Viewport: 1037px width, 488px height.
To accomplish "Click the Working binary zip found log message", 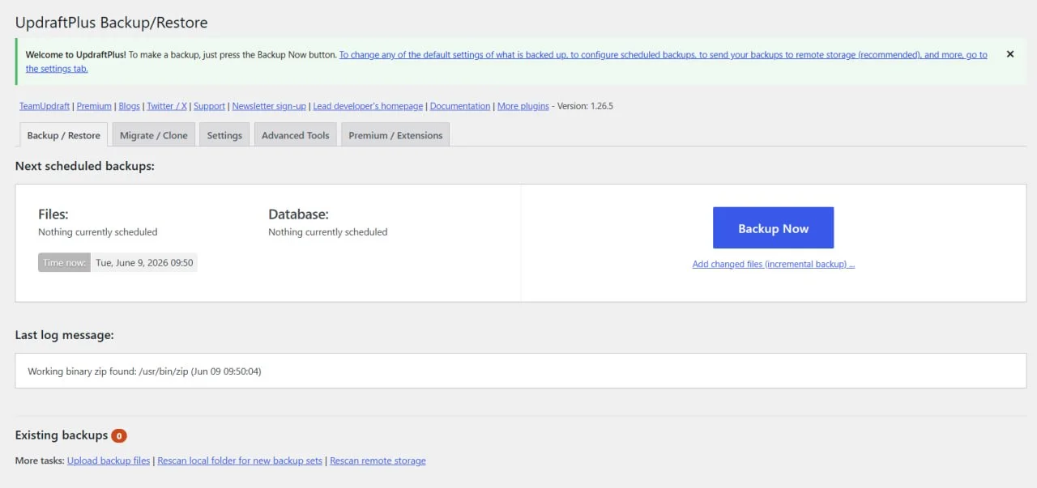I will 144,371.
